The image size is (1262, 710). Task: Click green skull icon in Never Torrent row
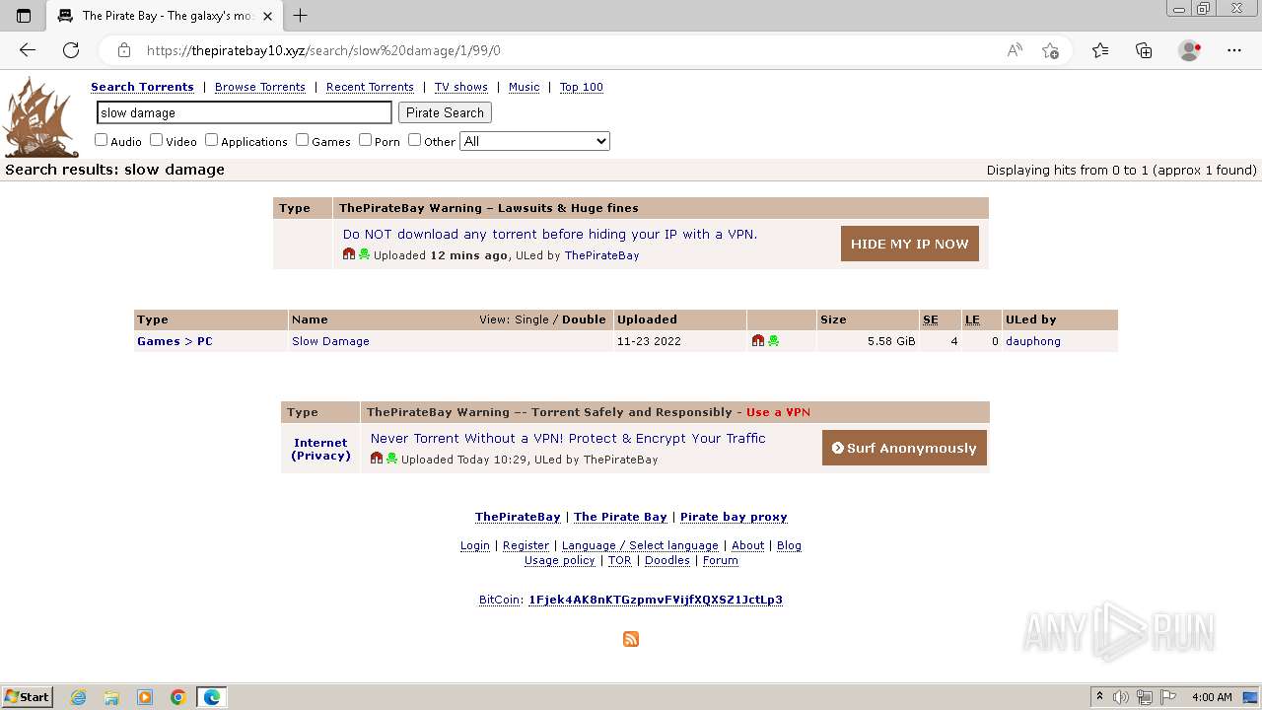(x=391, y=459)
